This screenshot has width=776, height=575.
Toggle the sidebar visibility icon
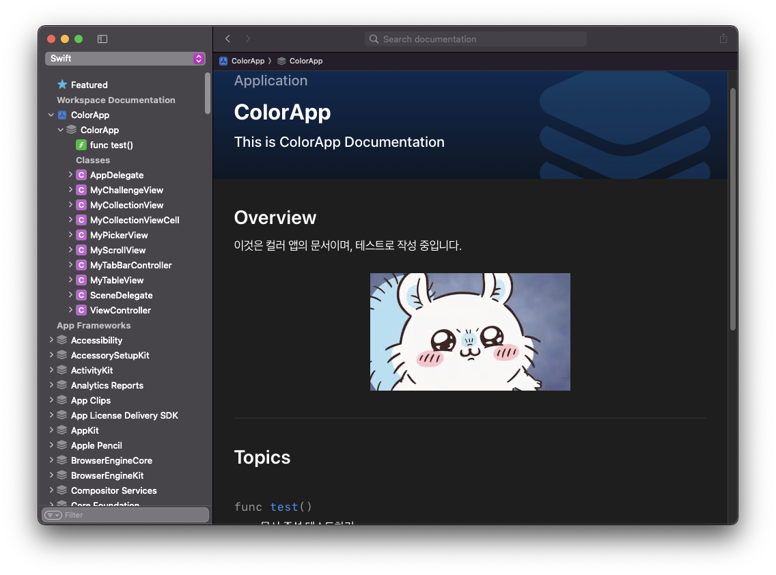pyautogui.click(x=102, y=39)
